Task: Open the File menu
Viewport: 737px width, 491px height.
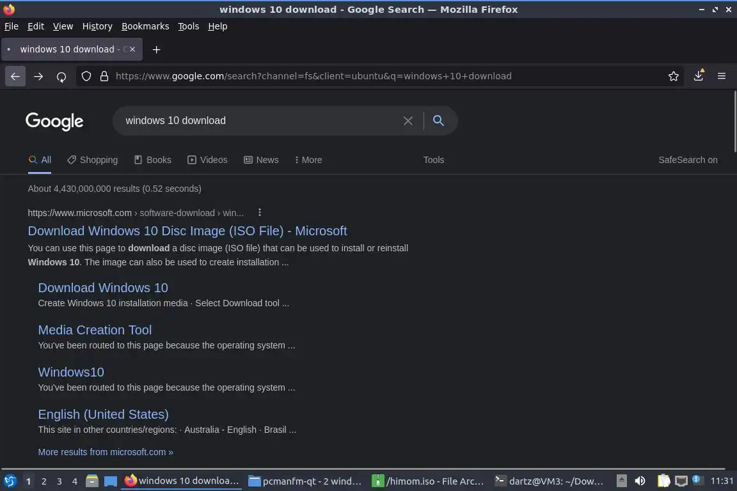Action: click(12, 26)
